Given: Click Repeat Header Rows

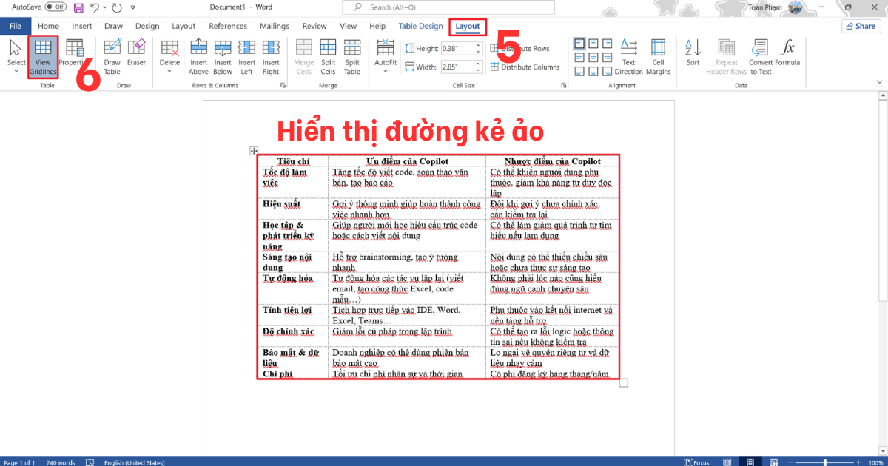Looking at the screenshot, I should (727, 58).
